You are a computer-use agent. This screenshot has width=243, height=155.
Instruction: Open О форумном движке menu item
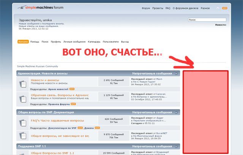tap(185, 8)
